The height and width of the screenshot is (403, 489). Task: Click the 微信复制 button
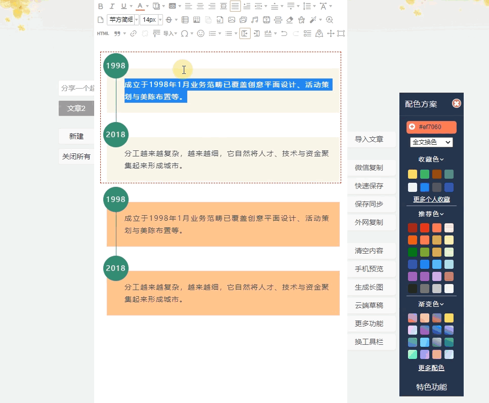click(x=369, y=168)
